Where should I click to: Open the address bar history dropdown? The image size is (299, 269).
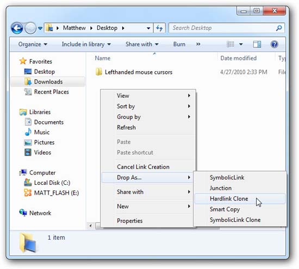[148, 28]
